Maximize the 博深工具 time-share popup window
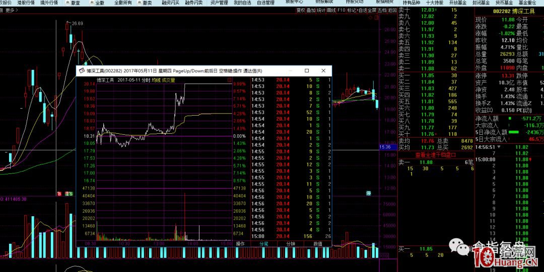The width and height of the screenshot is (544, 272). 307,71
